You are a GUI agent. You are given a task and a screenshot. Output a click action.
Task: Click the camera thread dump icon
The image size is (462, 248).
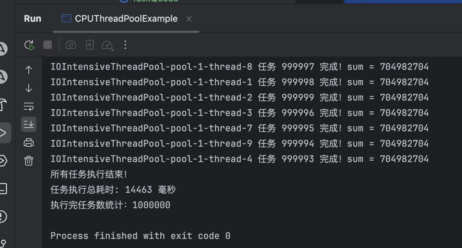click(x=71, y=45)
